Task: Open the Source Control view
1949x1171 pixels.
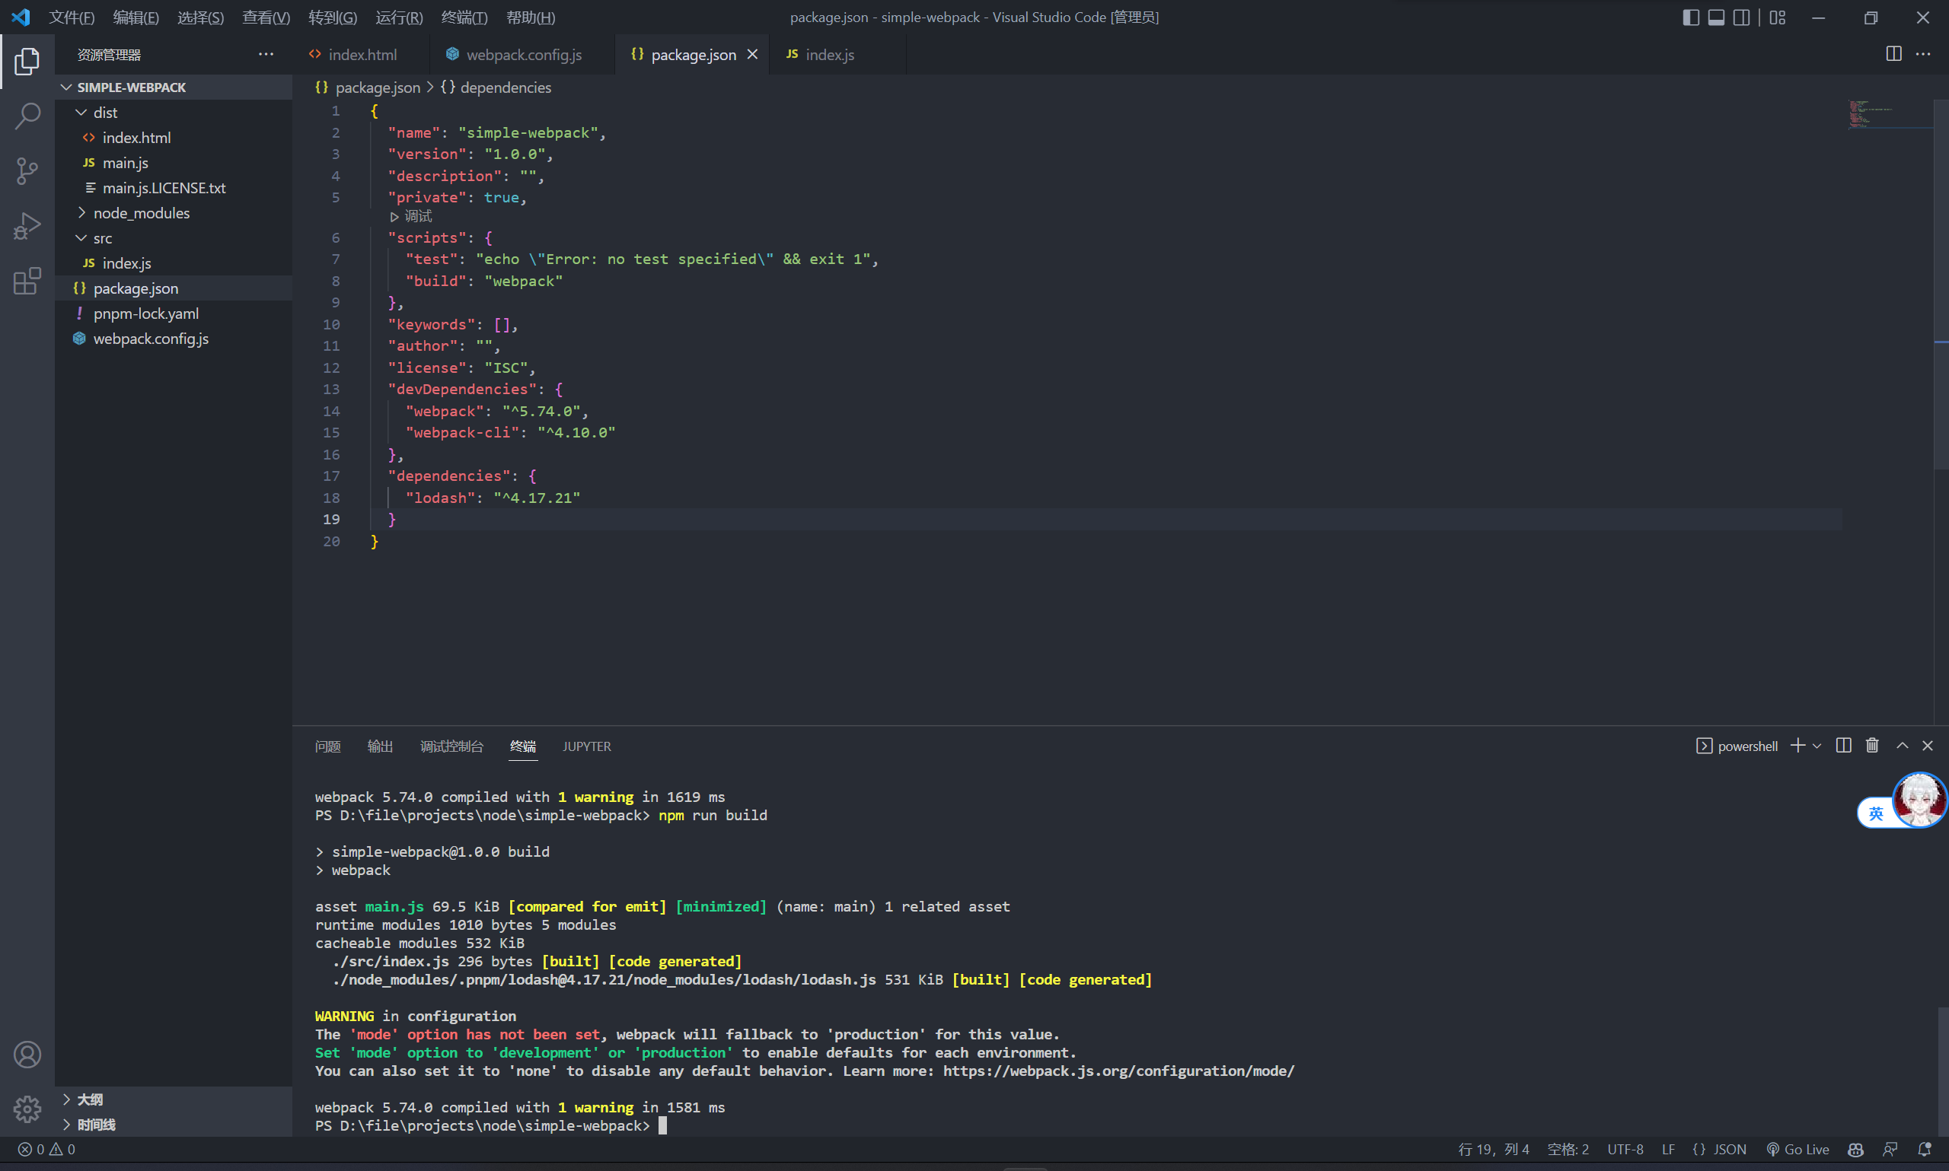Action: [x=27, y=170]
